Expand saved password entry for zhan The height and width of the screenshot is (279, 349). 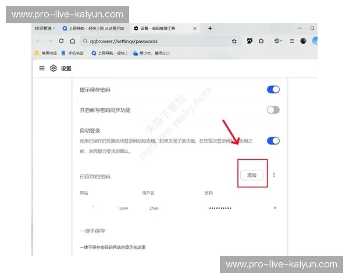[275, 208]
